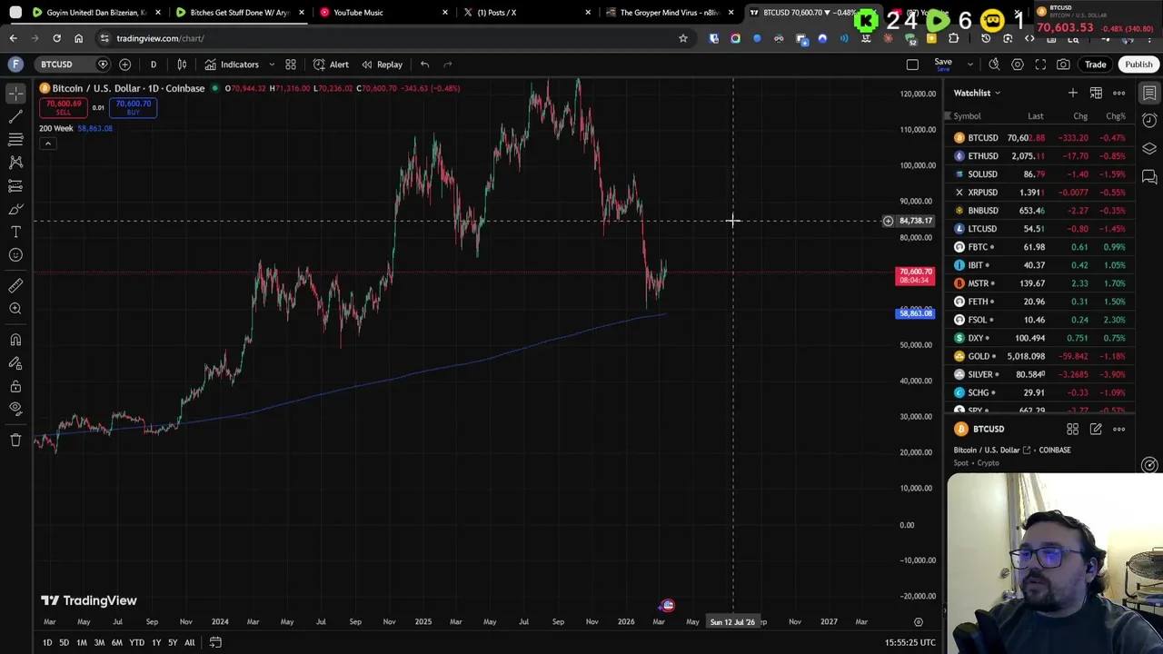Set chart range to 5Y

coord(172,642)
